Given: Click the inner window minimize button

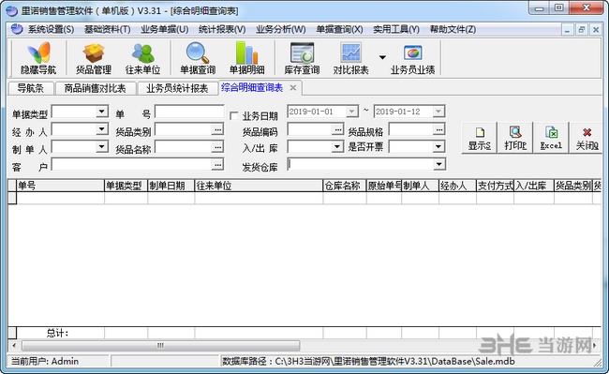Looking at the screenshot, I should 567,29.
